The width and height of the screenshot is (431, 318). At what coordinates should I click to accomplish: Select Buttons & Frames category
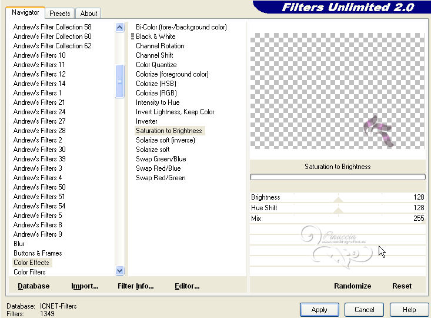[38, 253]
